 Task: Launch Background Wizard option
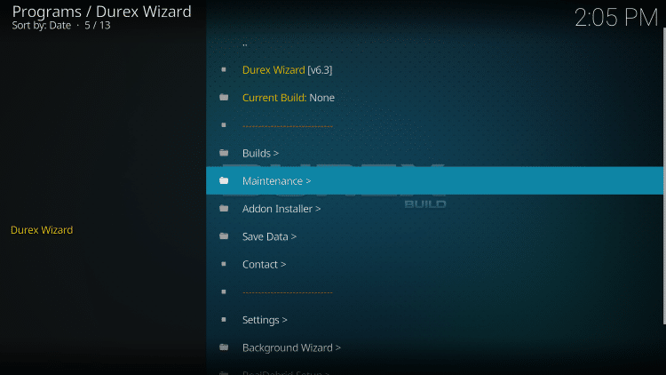(x=291, y=347)
